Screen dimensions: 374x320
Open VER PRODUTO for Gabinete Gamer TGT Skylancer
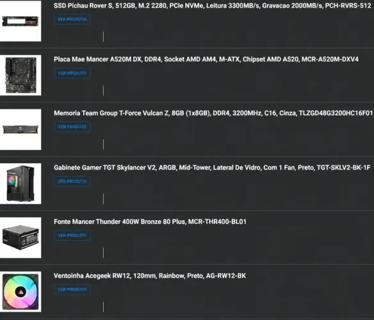72,181
